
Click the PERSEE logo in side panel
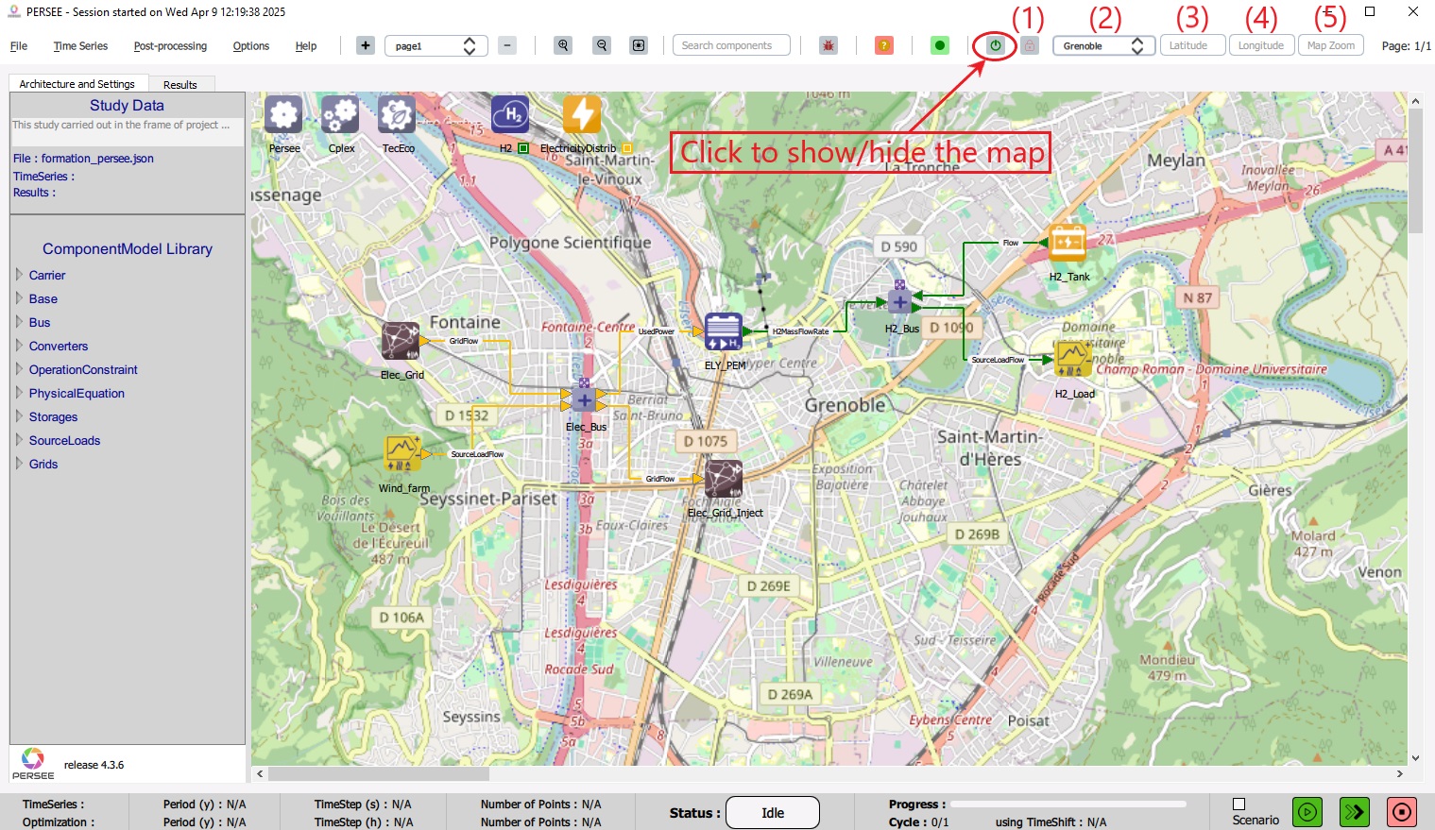(33, 763)
